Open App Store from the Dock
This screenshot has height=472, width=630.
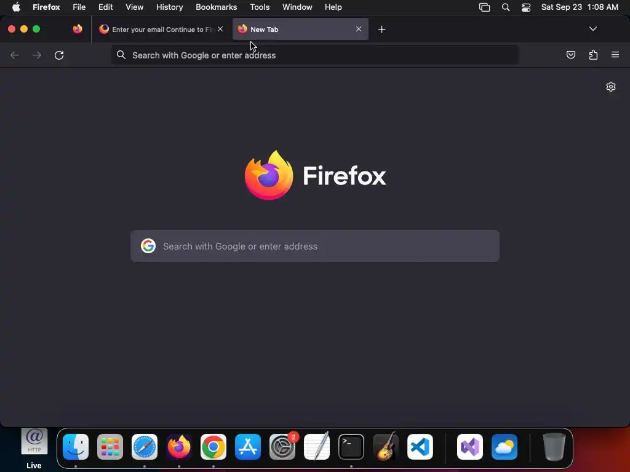248,447
